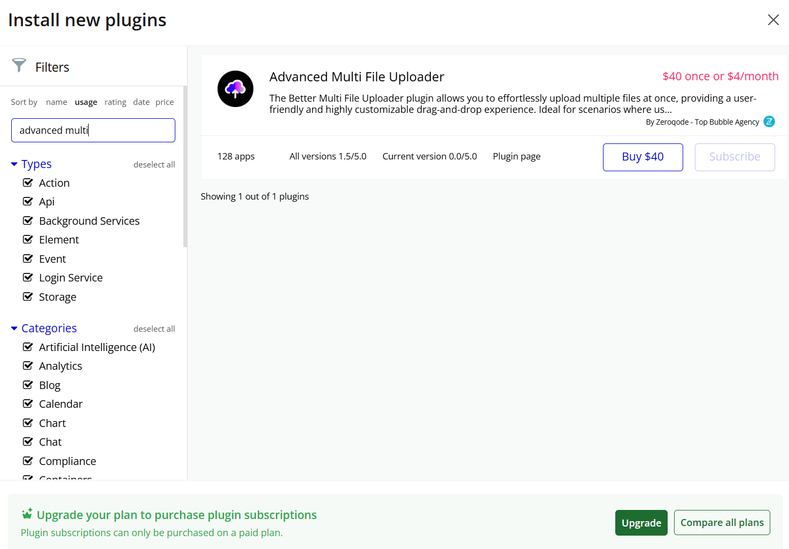Toggle the Chat category checkbox
Image resolution: width=789 pixels, height=549 pixels.
coord(28,441)
